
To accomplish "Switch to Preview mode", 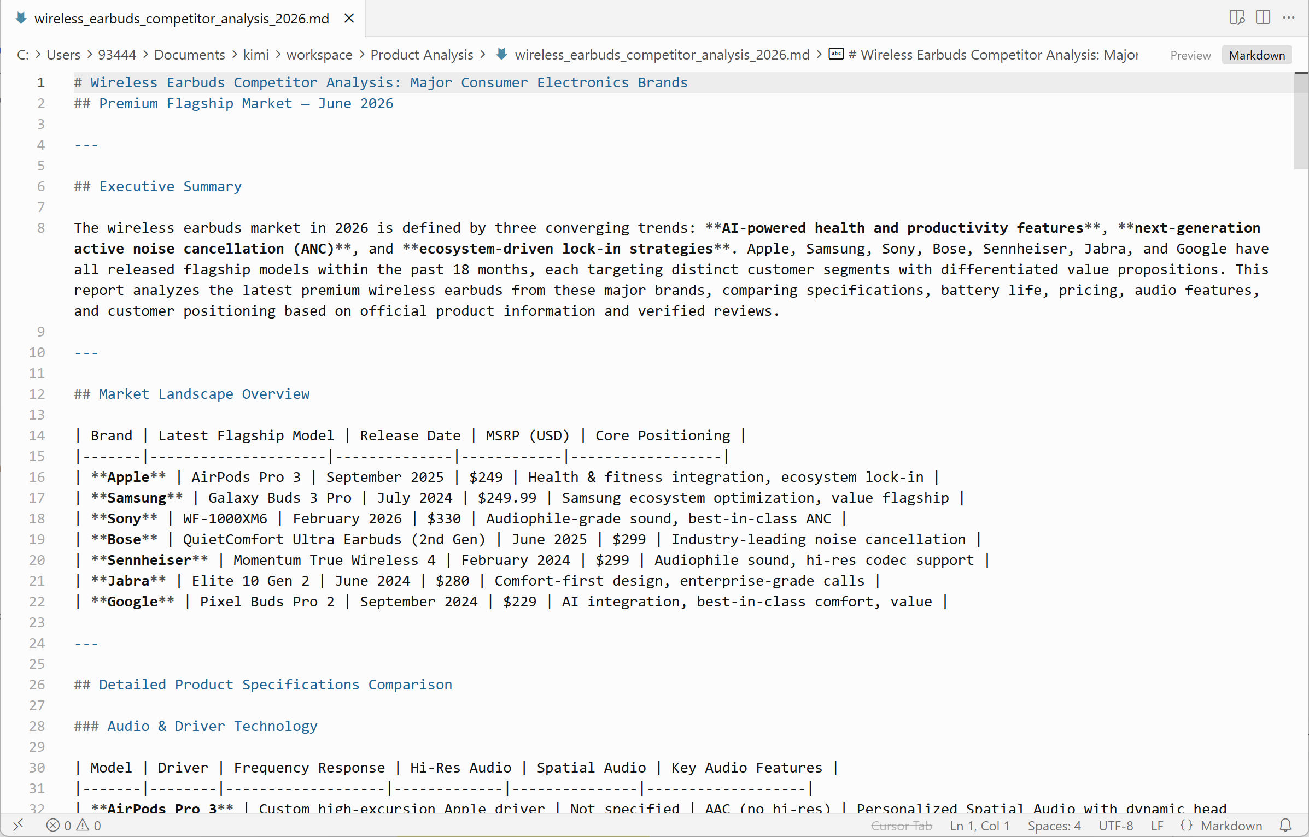I will pos(1190,55).
